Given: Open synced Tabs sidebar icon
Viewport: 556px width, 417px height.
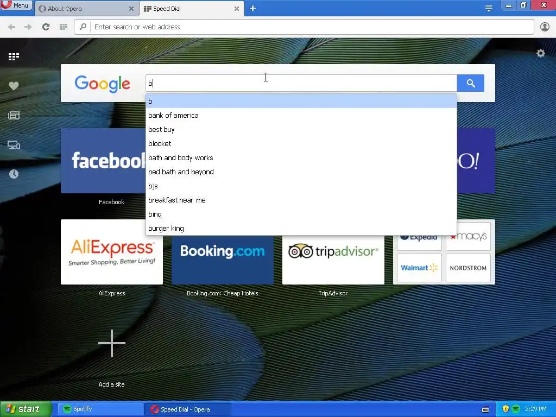Looking at the screenshot, I should [x=14, y=144].
